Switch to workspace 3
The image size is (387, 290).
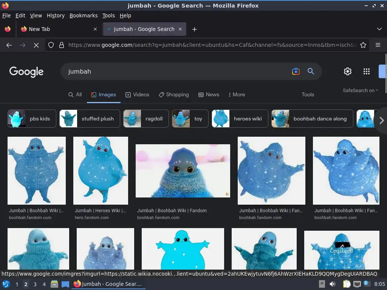click(x=35, y=284)
